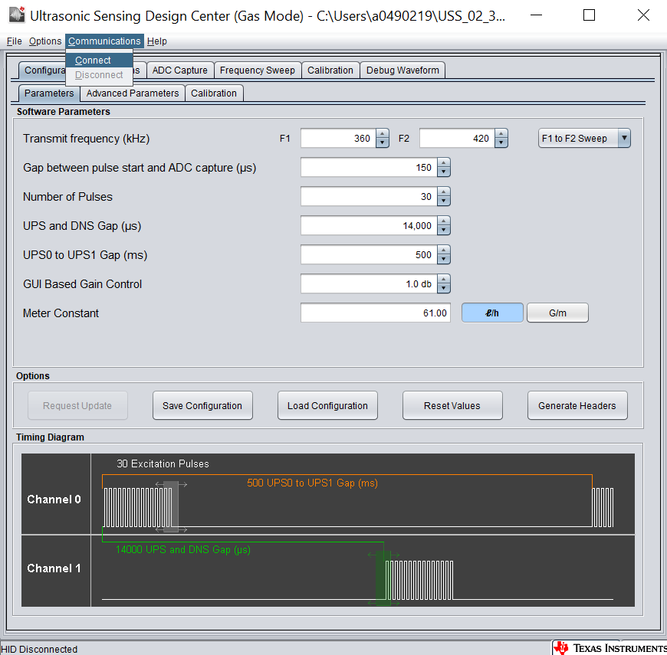Click the application icon in the title bar

pyautogui.click(x=16, y=14)
